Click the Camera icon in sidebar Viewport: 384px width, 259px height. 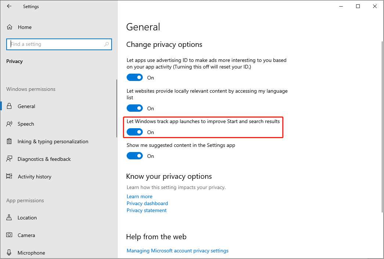click(9, 235)
